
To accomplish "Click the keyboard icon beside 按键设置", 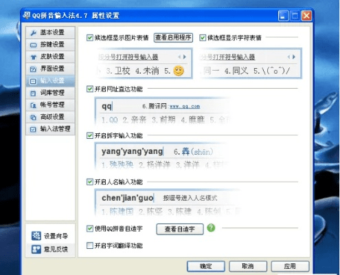I will click(34, 45).
